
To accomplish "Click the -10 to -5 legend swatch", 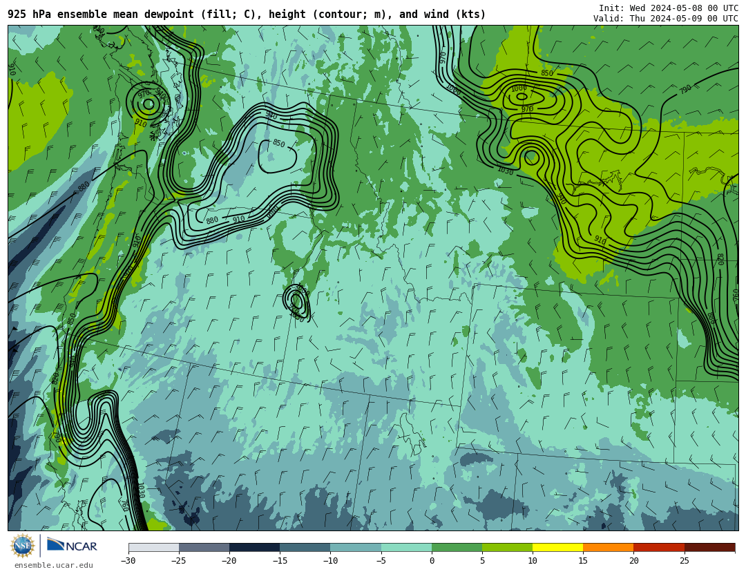I will [x=356, y=547].
